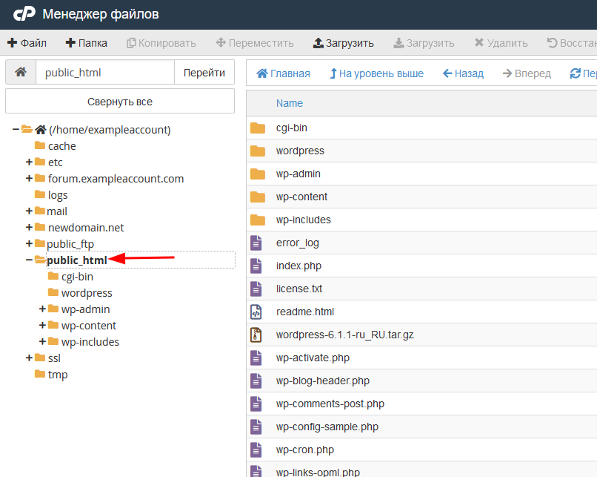Image resolution: width=597 pixels, height=477 pixels.
Task: Sort files by the Name column header
Action: pos(289,103)
